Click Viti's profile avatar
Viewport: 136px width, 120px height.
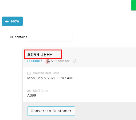point(47,61)
